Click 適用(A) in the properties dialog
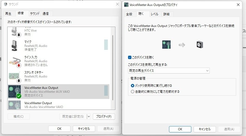The height and width of the screenshot is (136, 246). point(229,129)
